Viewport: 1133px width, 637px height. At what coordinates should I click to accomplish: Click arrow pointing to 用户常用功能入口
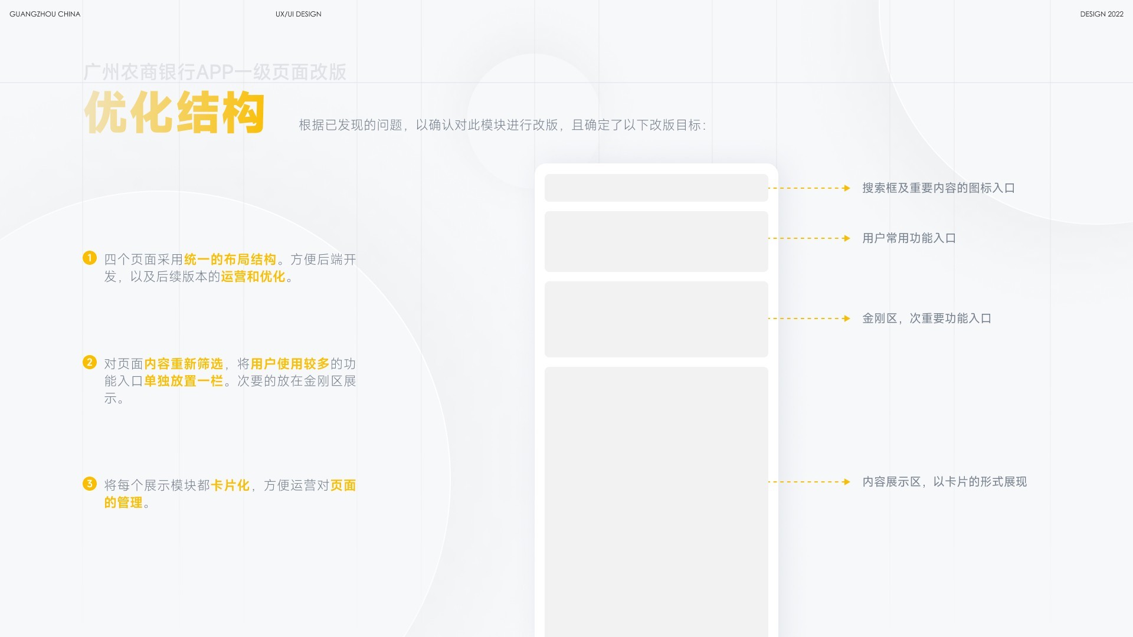[808, 238]
